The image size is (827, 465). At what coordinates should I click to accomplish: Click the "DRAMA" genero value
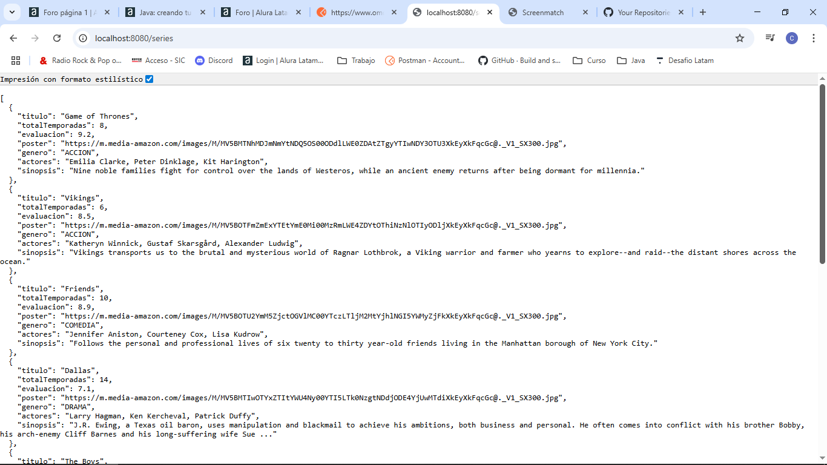click(77, 407)
